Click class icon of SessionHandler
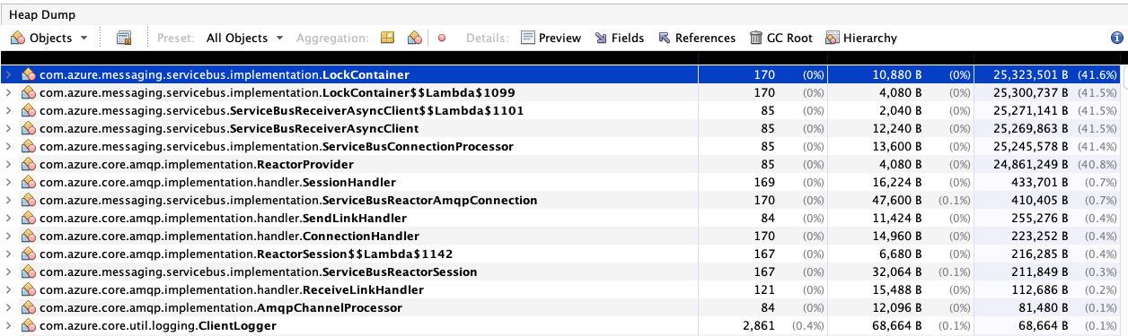Image resolution: width=1128 pixels, height=336 pixels. click(28, 183)
